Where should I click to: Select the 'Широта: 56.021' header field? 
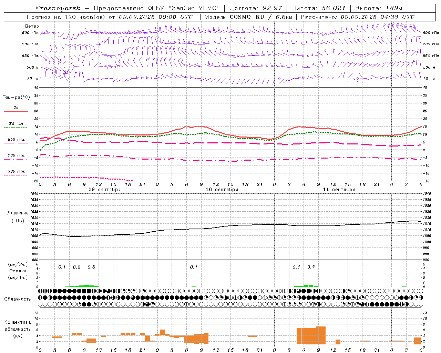tap(318, 8)
